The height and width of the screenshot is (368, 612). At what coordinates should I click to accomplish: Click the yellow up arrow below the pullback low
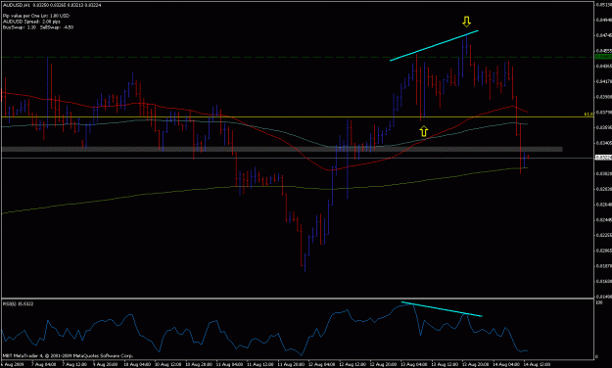point(424,131)
